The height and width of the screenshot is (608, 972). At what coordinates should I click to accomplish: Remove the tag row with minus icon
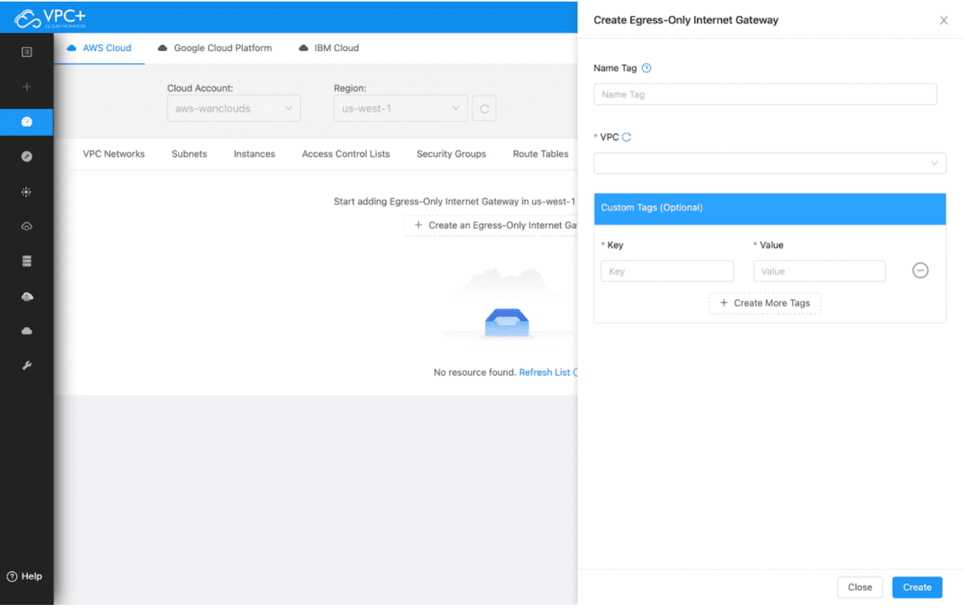920,271
